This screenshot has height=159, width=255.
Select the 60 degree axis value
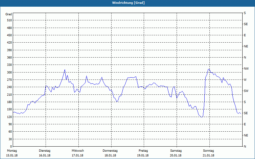[x=10, y=132]
